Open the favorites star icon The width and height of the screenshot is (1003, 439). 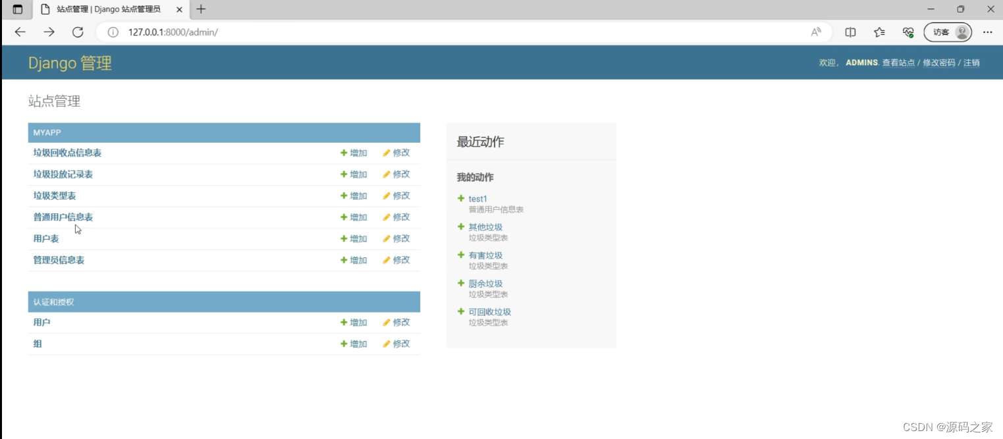click(879, 32)
